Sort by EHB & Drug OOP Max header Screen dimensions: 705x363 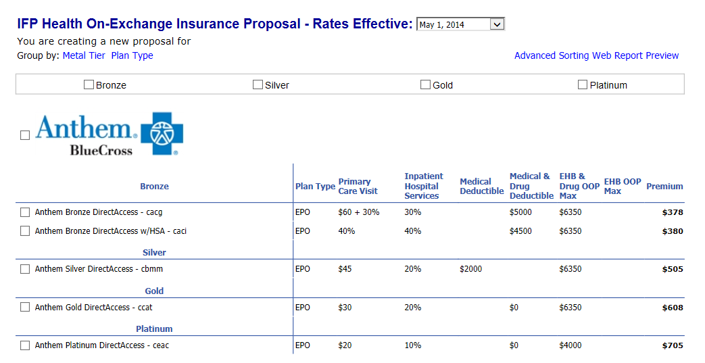pyautogui.click(x=579, y=186)
